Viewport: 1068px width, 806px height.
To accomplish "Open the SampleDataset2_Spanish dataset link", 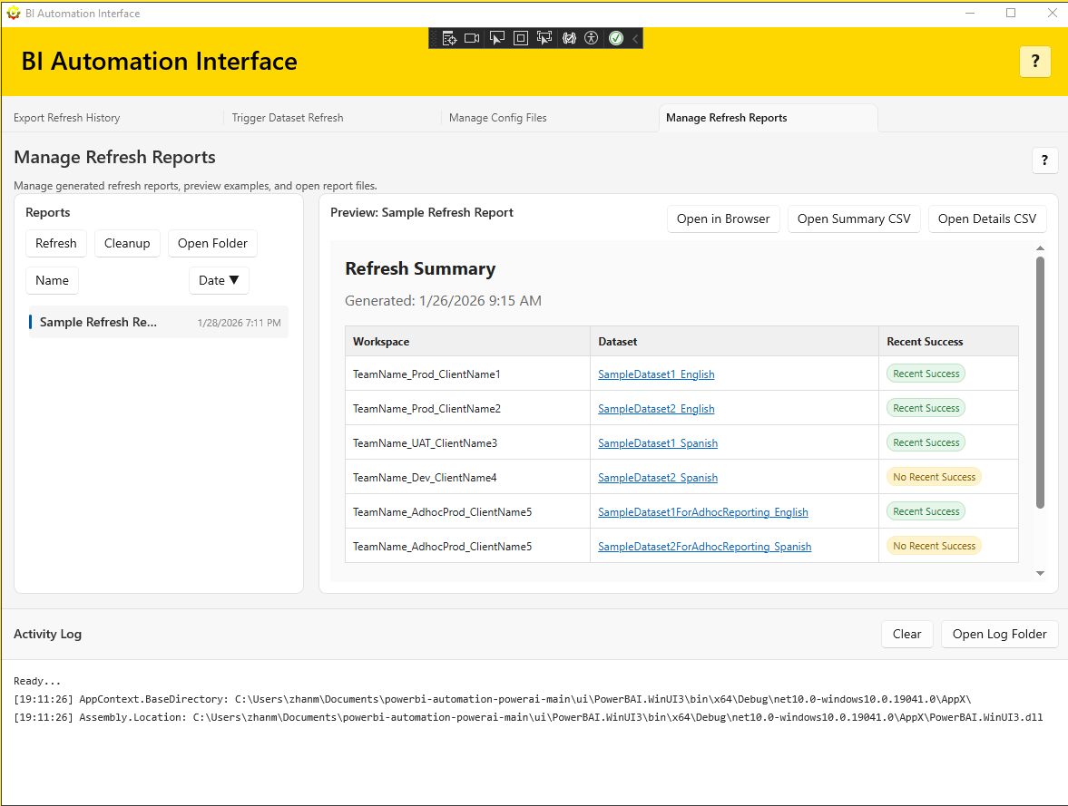I will click(x=657, y=477).
